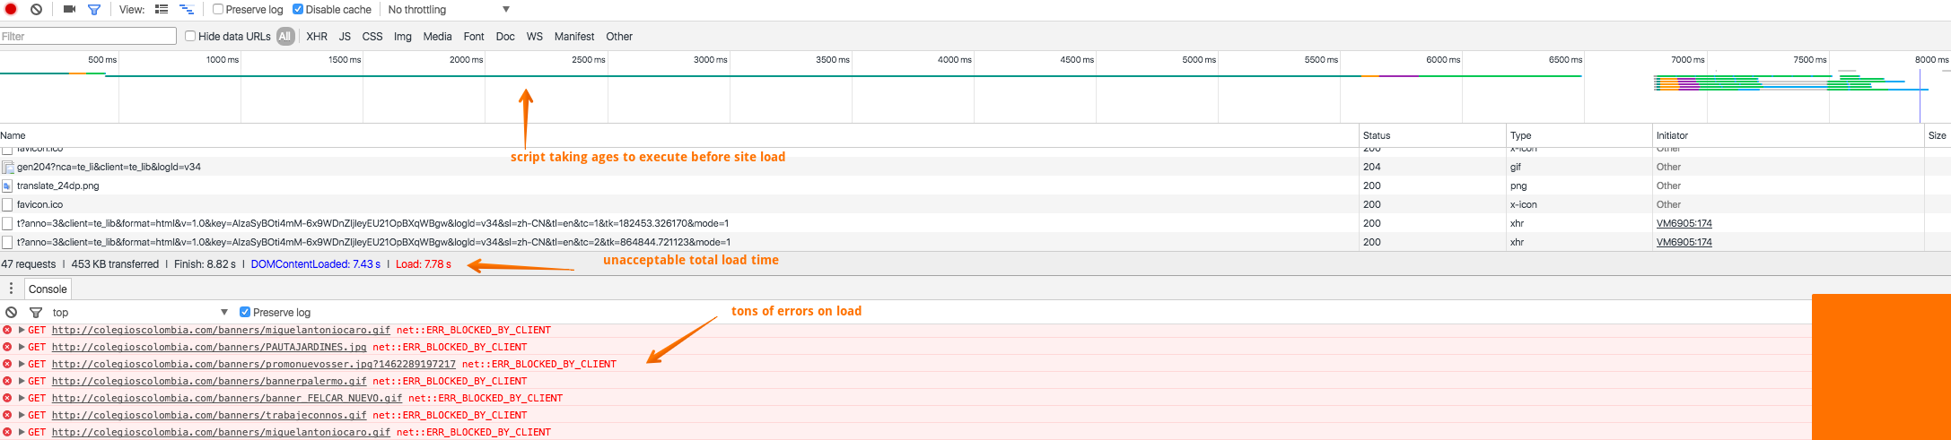This screenshot has width=1951, height=440.
Task: Click into the network Filter text field
Action: 88,36
